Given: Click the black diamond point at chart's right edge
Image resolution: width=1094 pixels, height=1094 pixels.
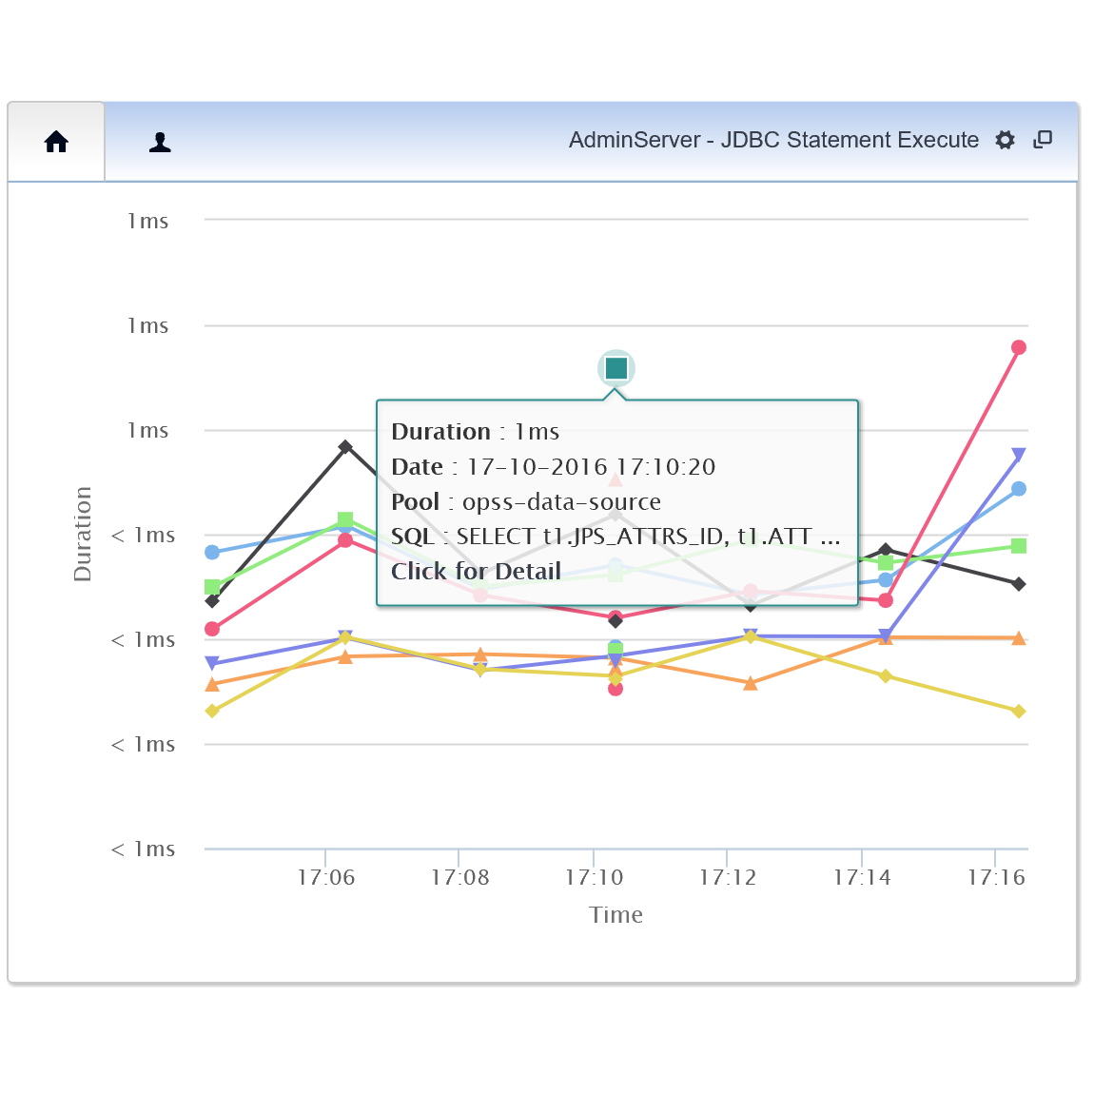Looking at the screenshot, I should [x=1019, y=584].
